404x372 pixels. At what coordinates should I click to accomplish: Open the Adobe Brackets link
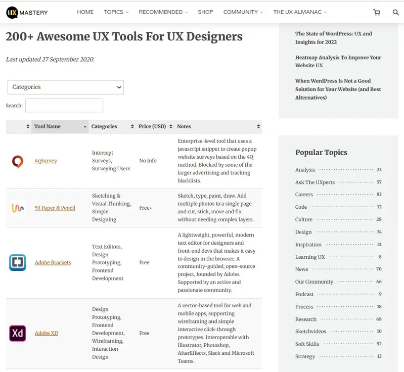point(53,262)
